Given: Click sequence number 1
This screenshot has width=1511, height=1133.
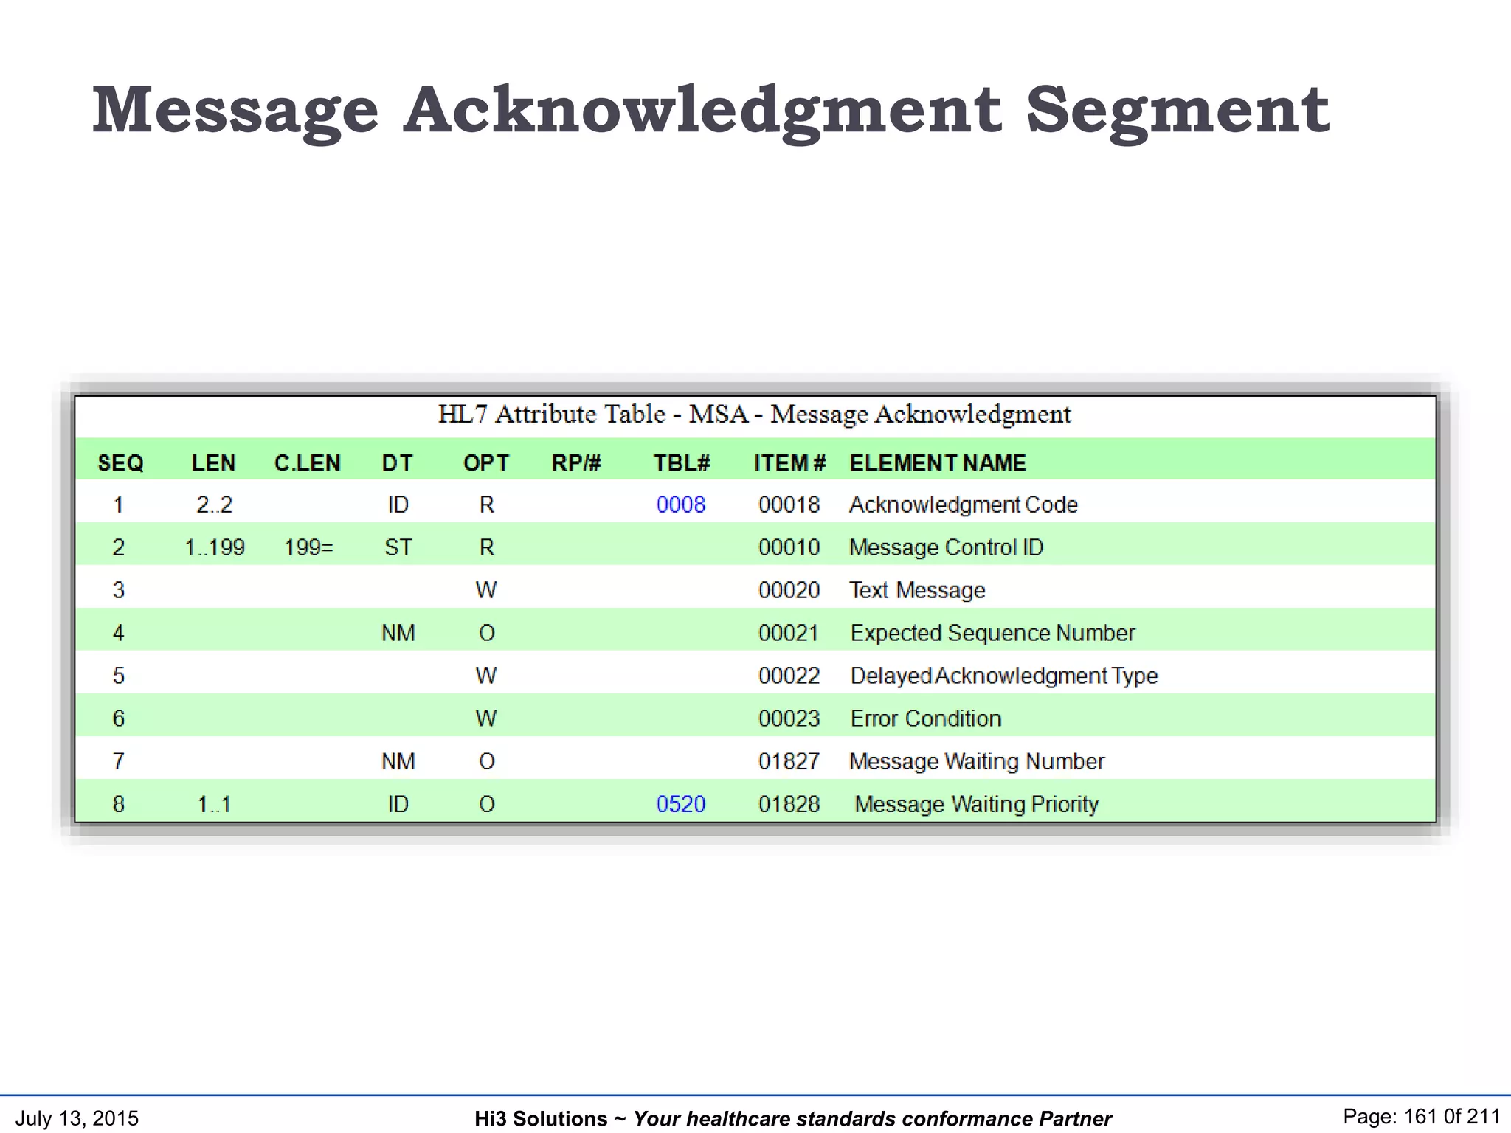Looking at the screenshot, I should click(118, 505).
